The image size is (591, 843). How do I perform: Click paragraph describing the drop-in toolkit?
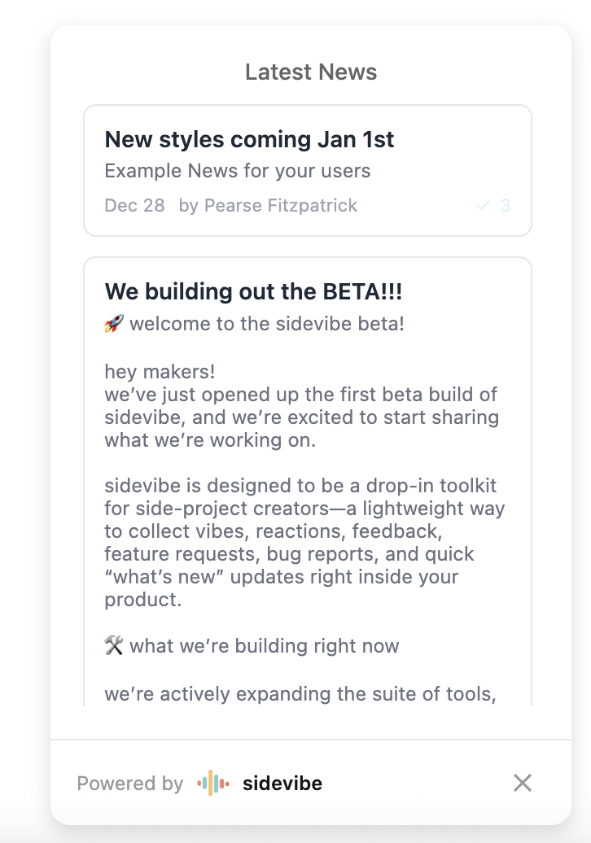(x=304, y=543)
